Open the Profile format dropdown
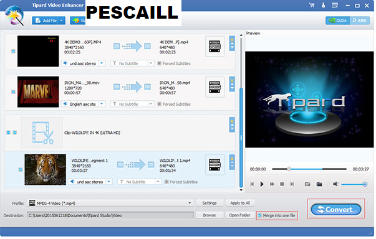This screenshot has height=239, width=376. point(190,203)
